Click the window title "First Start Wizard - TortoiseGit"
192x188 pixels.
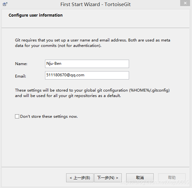[x=96, y=4]
